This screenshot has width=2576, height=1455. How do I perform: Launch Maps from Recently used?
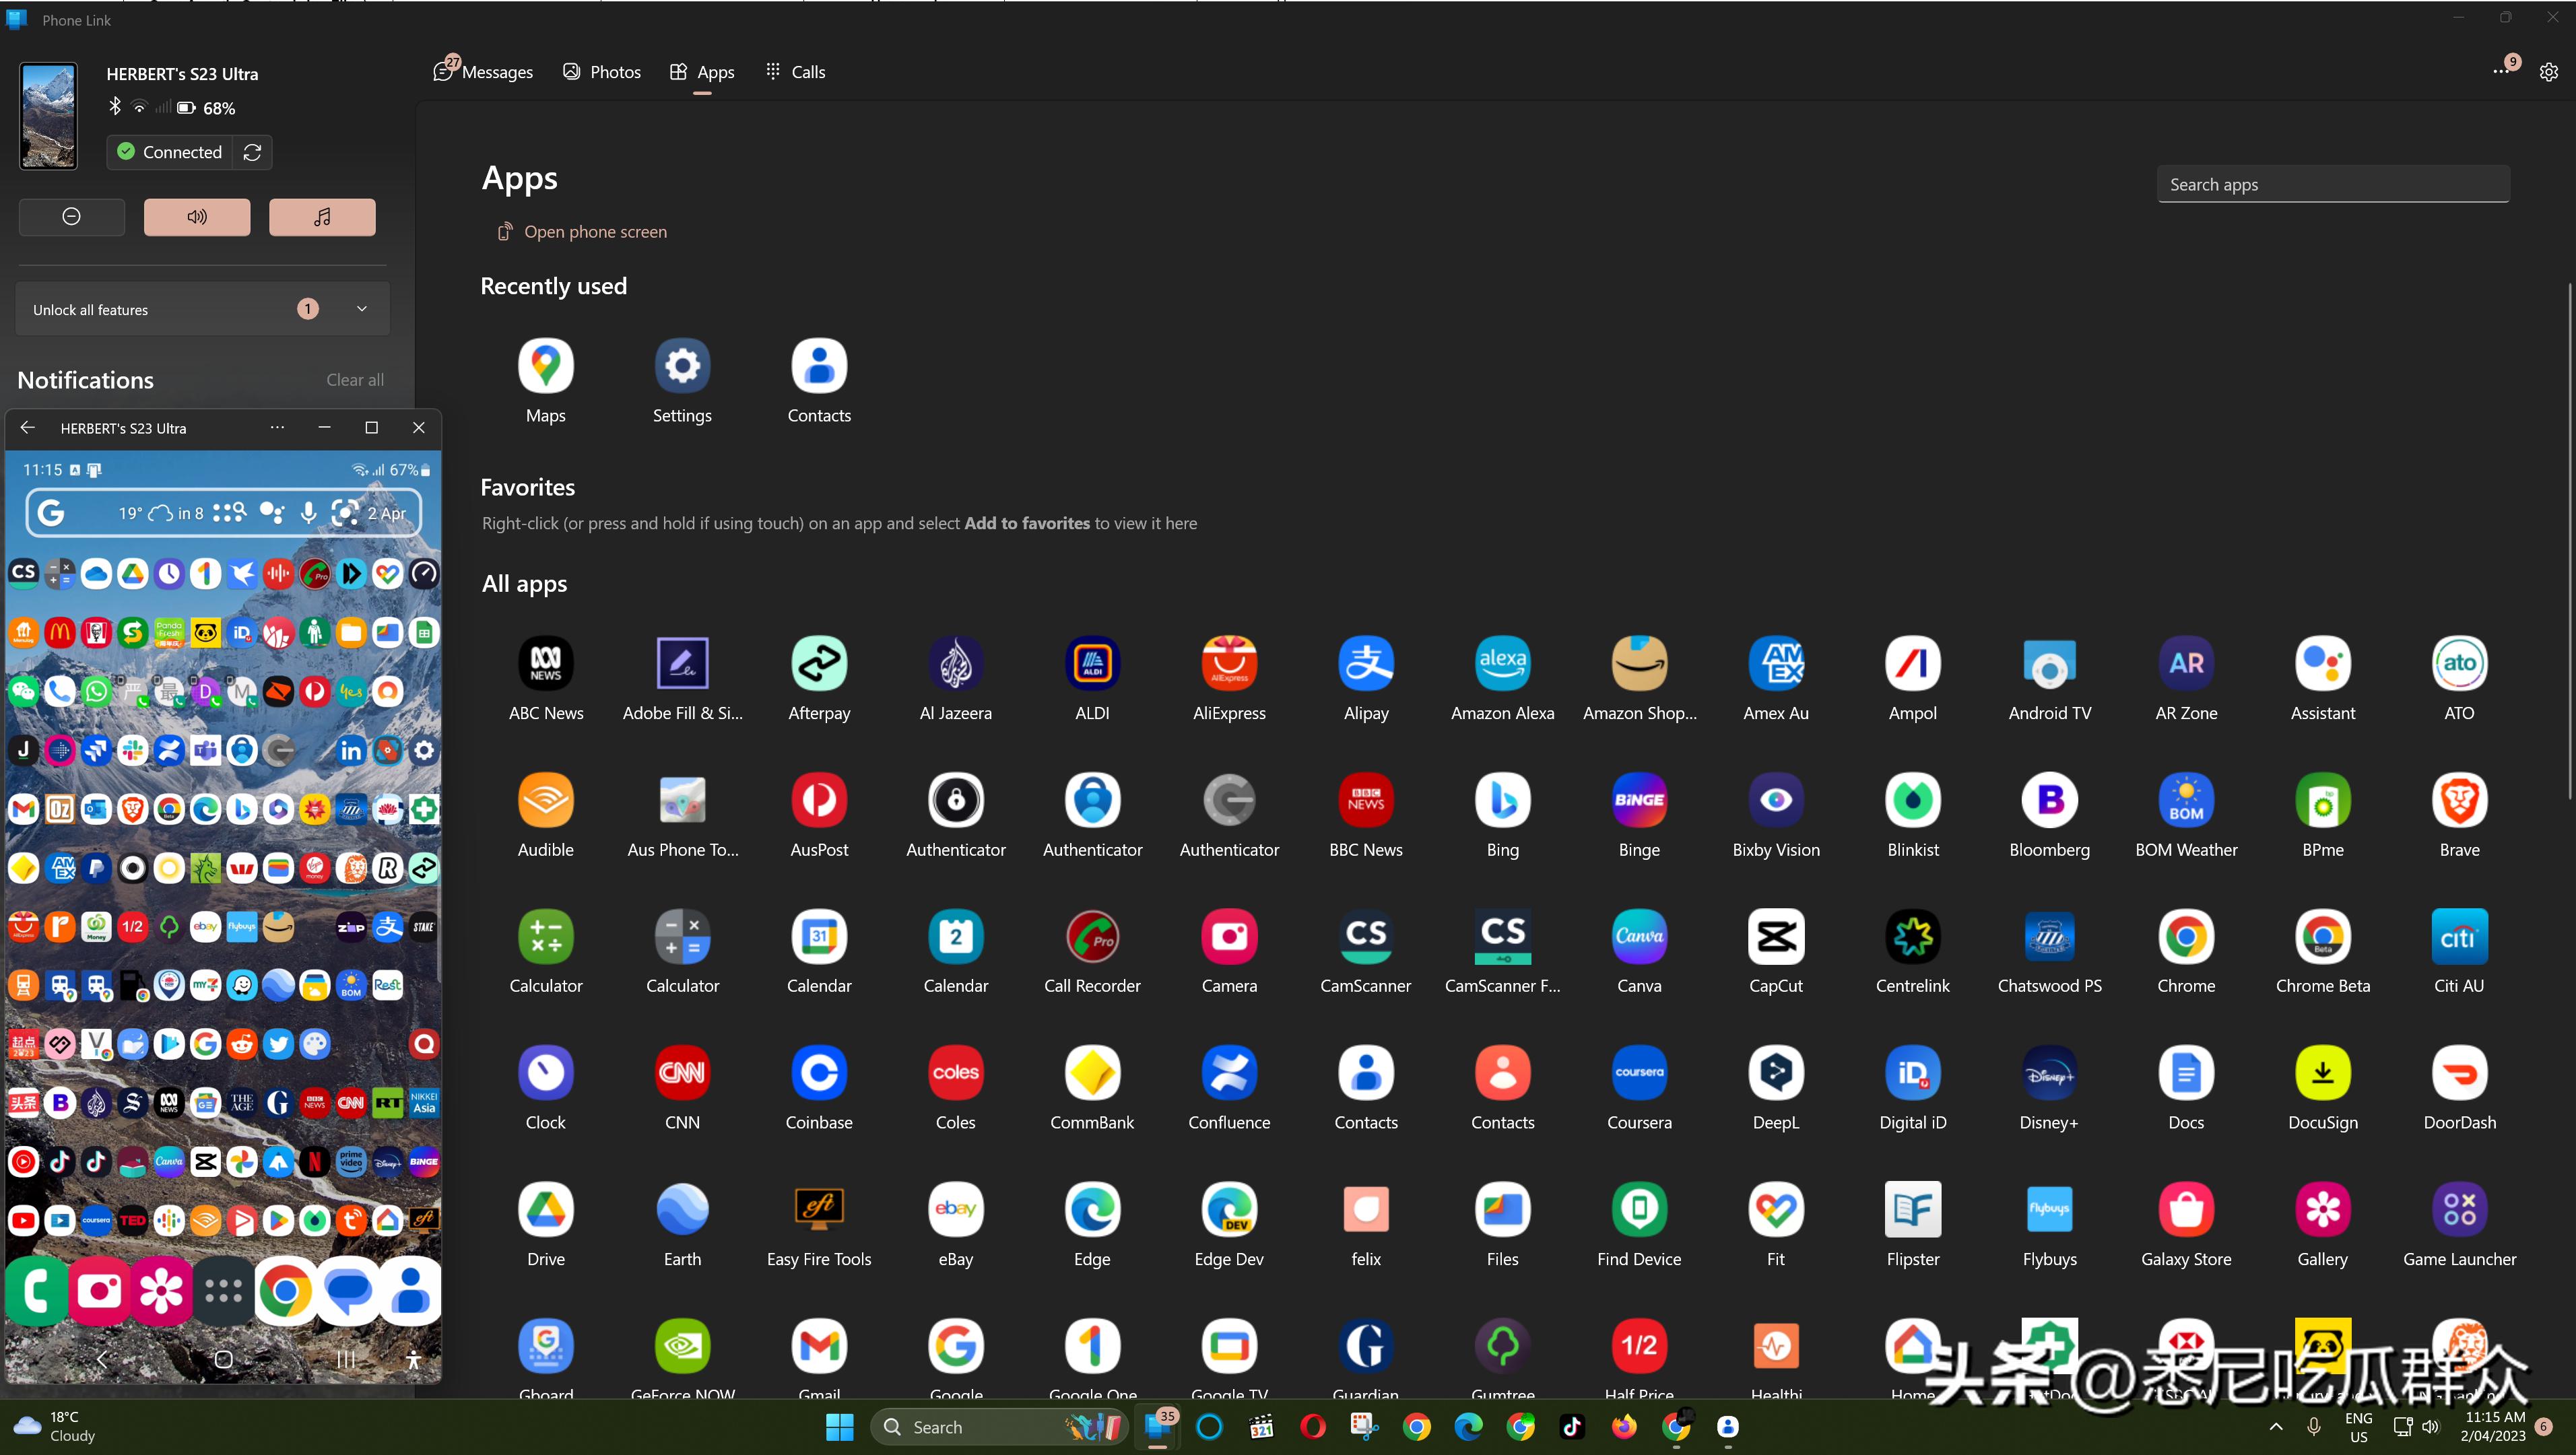pyautogui.click(x=545, y=366)
